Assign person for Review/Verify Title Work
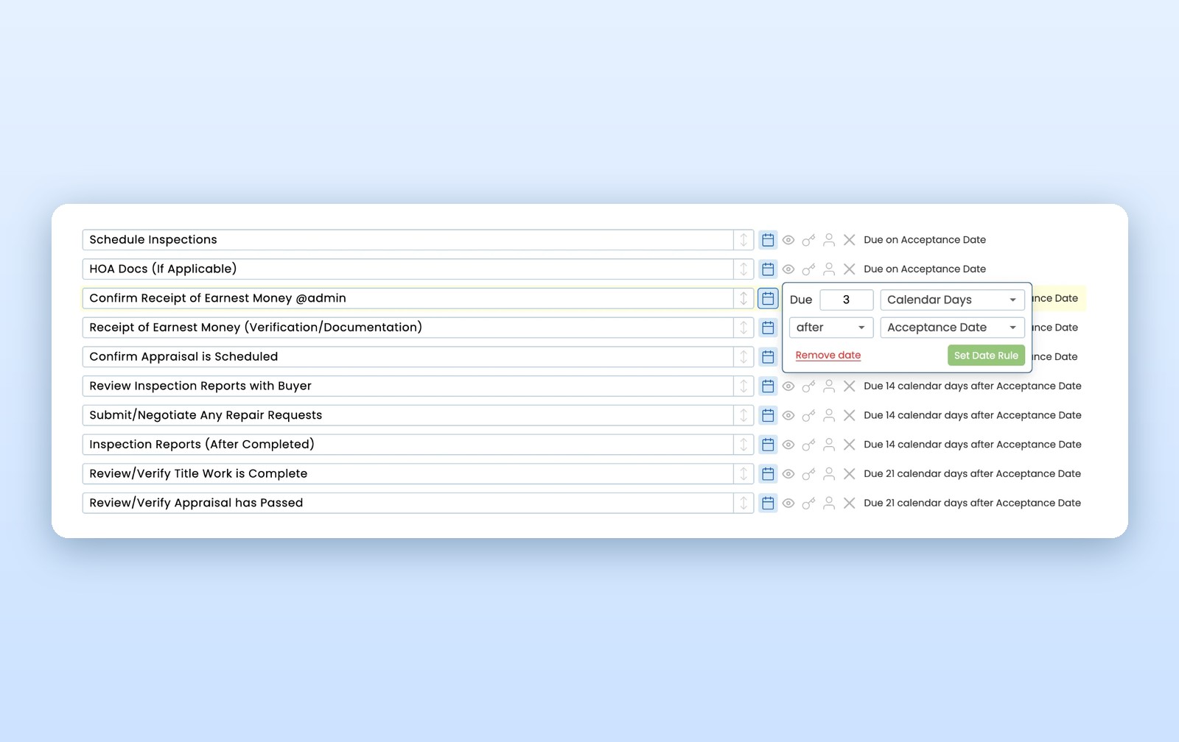Image resolution: width=1179 pixels, height=742 pixels. pyautogui.click(x=829, y=473)
